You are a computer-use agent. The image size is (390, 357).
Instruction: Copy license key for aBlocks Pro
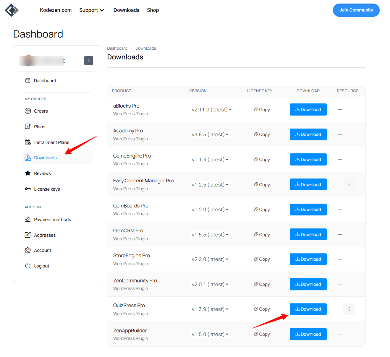click(262, 110)
